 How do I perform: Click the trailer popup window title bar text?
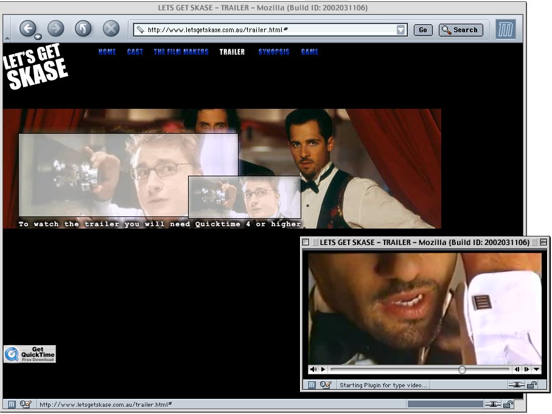click(x=425, y=243)
